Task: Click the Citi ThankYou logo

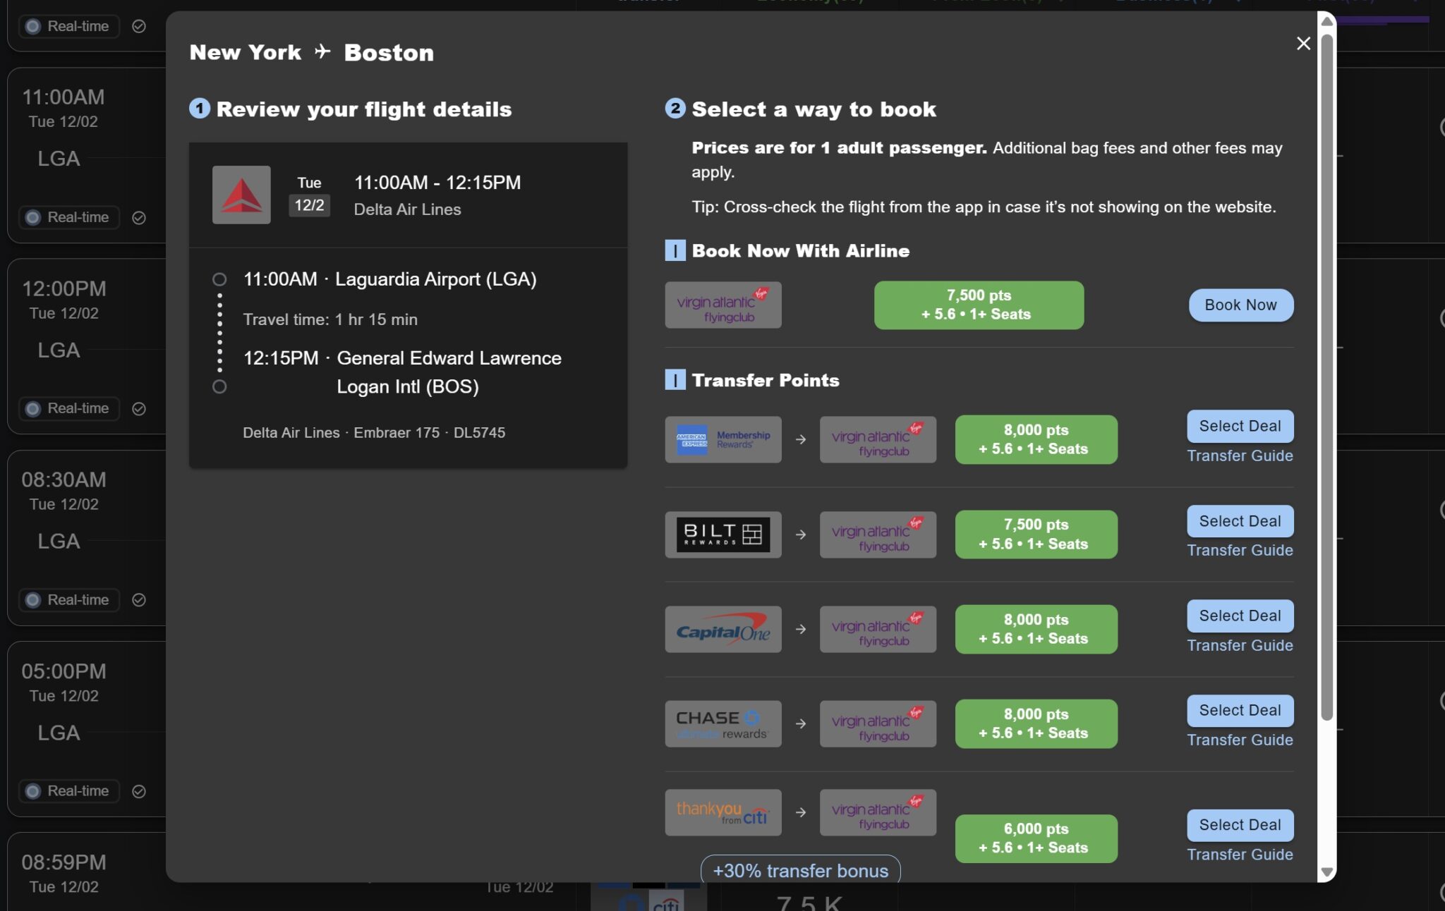Action: [x=722, y=812]
